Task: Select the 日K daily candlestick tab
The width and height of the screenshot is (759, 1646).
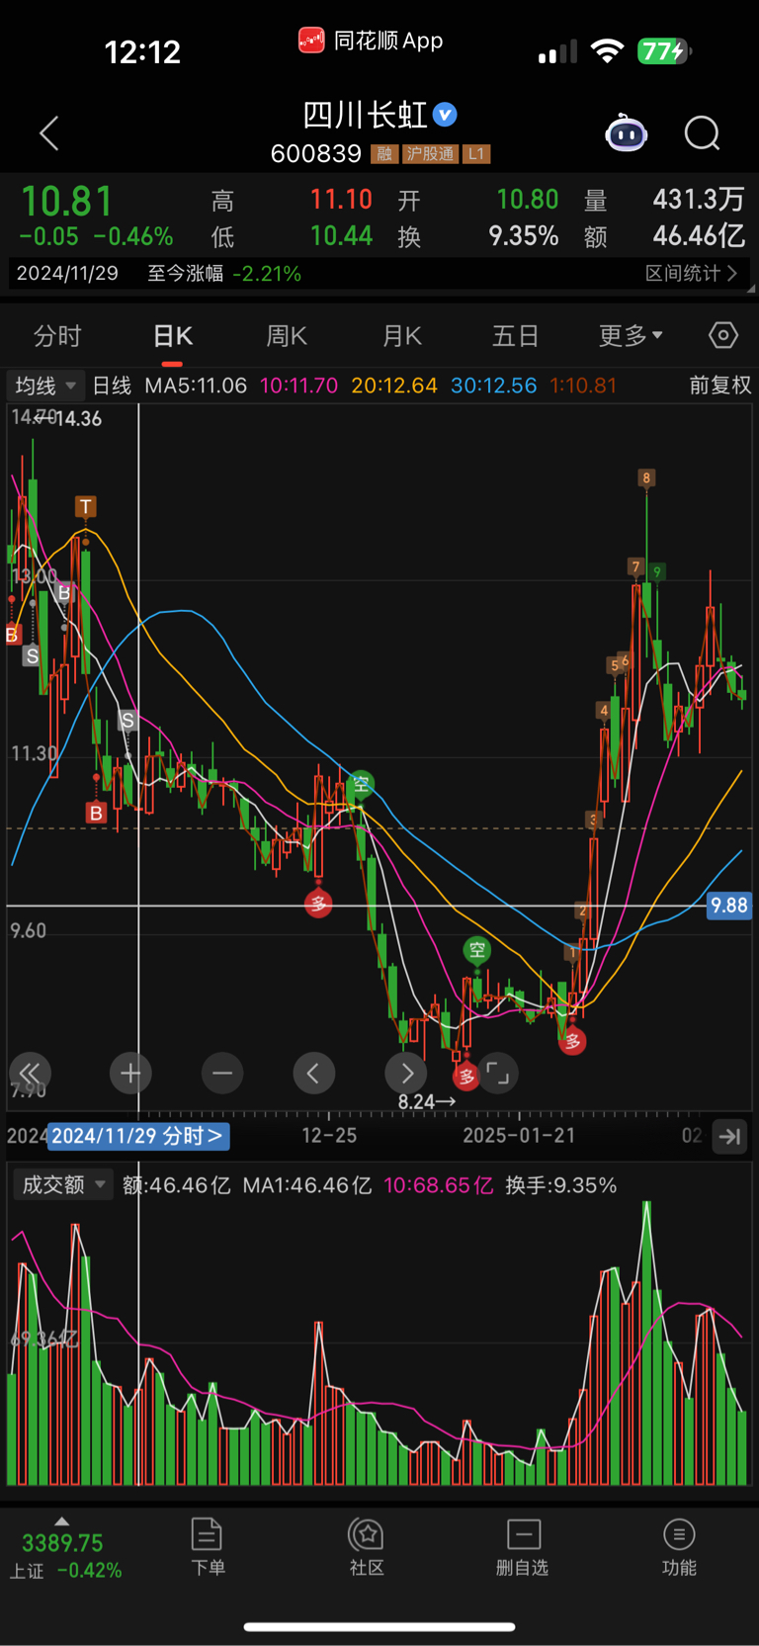Action: (x=173, y=336)
